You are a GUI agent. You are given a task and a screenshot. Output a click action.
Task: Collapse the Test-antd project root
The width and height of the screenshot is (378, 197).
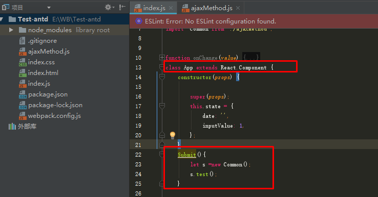[2, 19]
